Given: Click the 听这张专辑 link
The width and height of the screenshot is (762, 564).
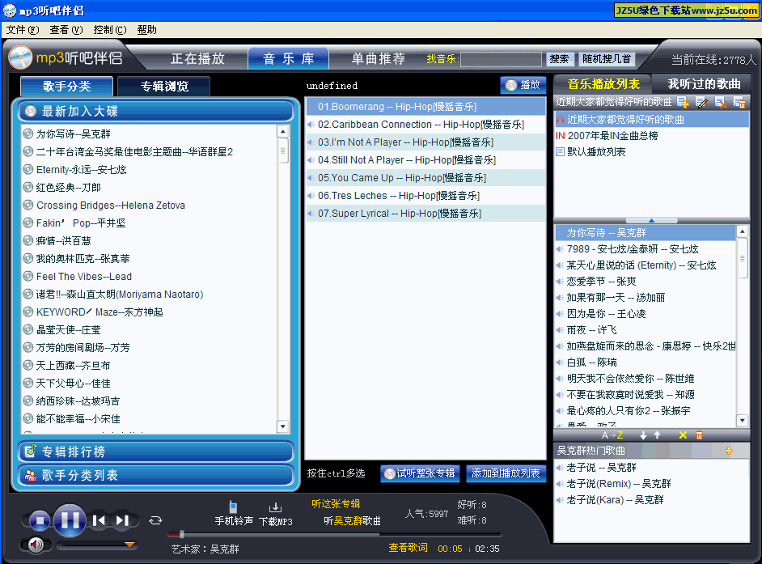Looking at the screenshot, I should point(336,503).
